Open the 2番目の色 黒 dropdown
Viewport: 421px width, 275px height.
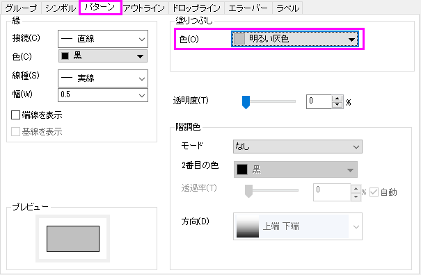296,169
